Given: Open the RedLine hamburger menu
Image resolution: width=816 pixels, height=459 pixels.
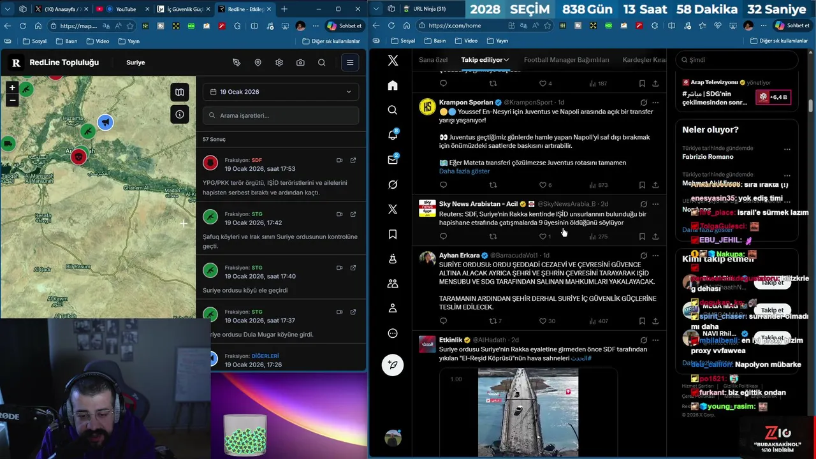Looking at the screenshot, I should pos(349,62).
